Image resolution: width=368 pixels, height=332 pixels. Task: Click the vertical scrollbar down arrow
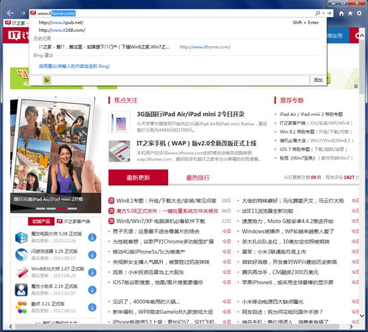[x=362, y=316]
